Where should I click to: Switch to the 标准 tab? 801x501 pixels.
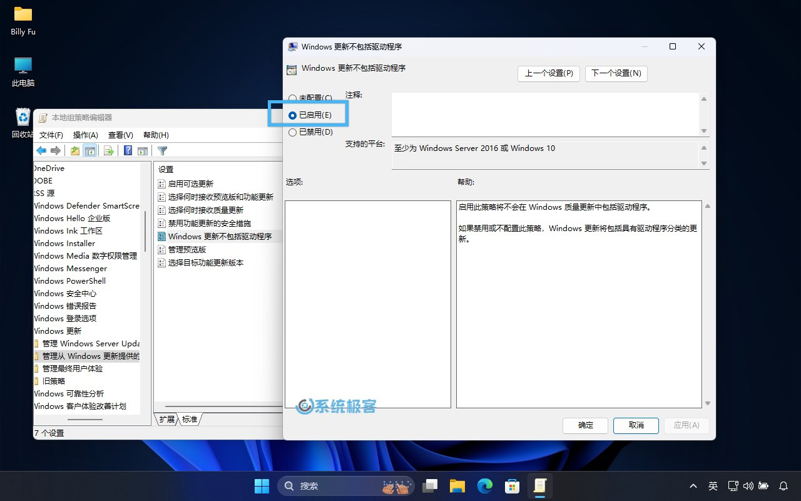click(190, 419)
